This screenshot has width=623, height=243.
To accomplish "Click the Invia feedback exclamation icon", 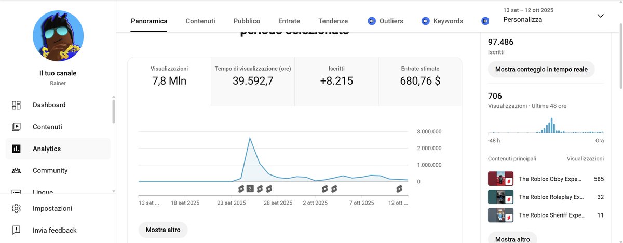I will (16, 230).
